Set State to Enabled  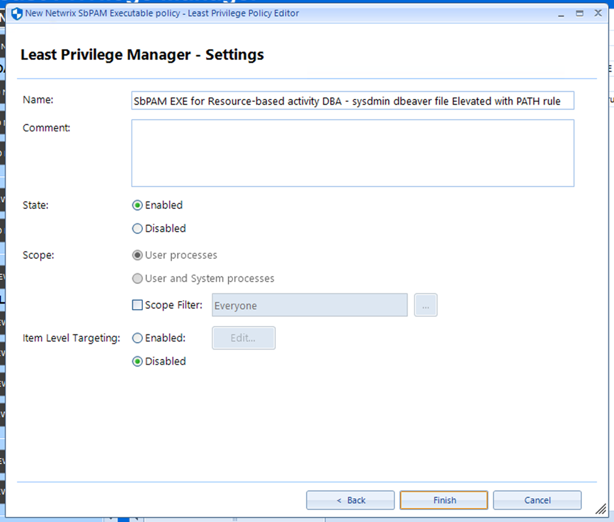point(137,205)
